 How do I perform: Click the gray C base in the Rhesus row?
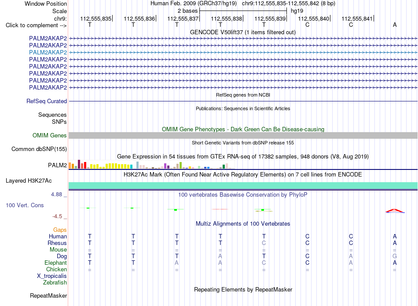pos(264,243)
